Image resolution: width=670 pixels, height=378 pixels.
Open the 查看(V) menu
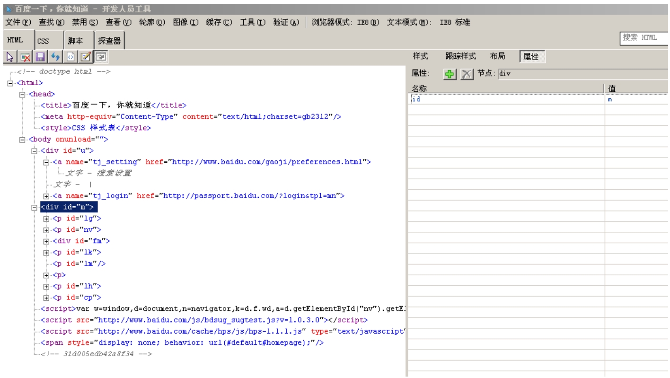[119, 22]
